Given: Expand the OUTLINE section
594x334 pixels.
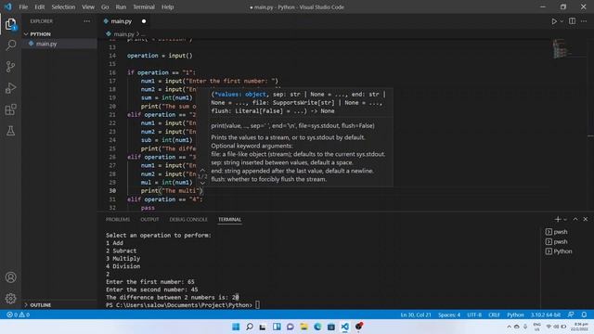Looking at the screenshot, I should (x=41, y=305).
